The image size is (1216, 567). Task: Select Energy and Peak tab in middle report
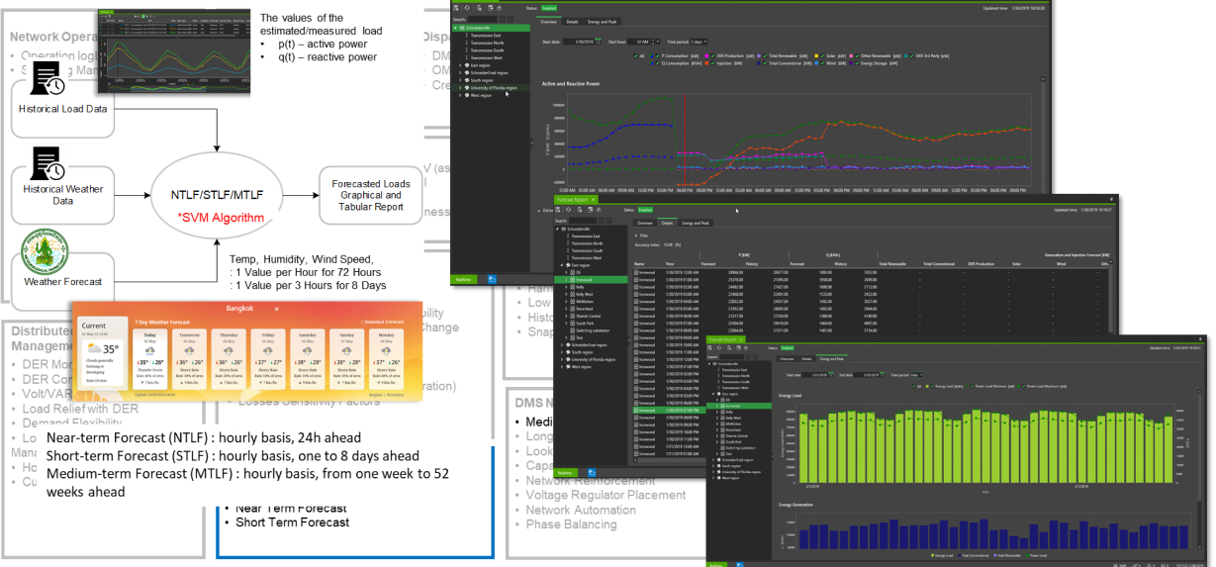(x=696, y=223)
